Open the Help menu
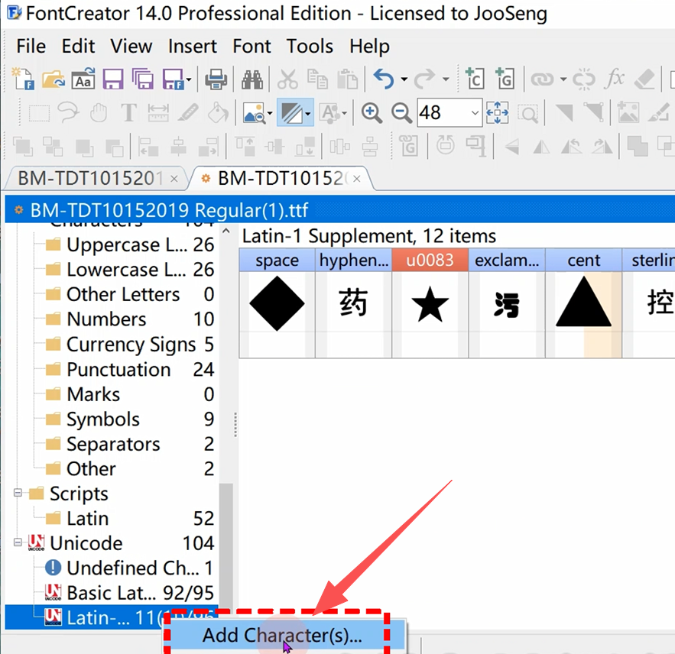 coord(369,46)
